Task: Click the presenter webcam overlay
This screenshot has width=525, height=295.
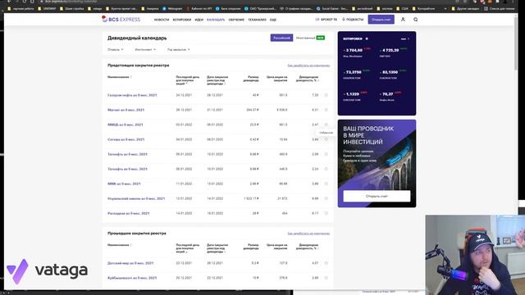Action: click(x=475, y=255)
